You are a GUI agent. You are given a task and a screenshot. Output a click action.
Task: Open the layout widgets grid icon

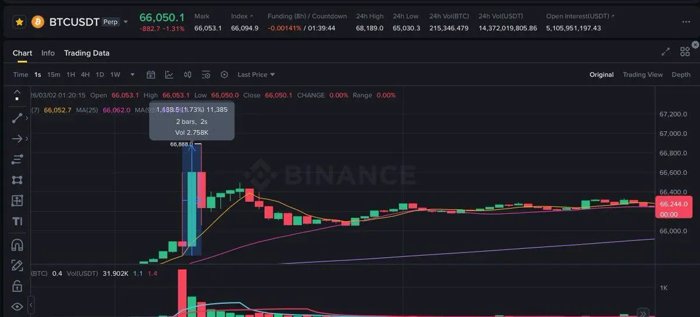[x=685, y=52]
